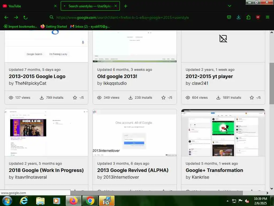Open author Kankrise

[200, 177]
